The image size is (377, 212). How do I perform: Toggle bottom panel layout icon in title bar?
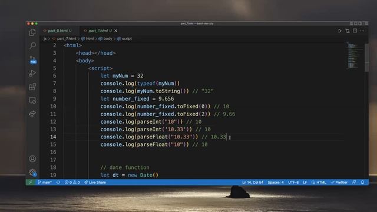(356, 24)
